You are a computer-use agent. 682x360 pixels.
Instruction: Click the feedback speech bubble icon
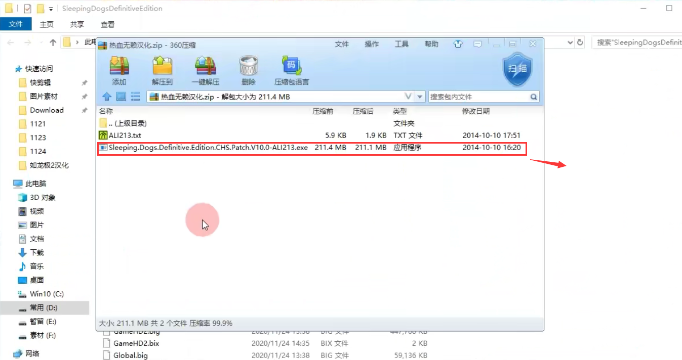click(x=477, y=44)
